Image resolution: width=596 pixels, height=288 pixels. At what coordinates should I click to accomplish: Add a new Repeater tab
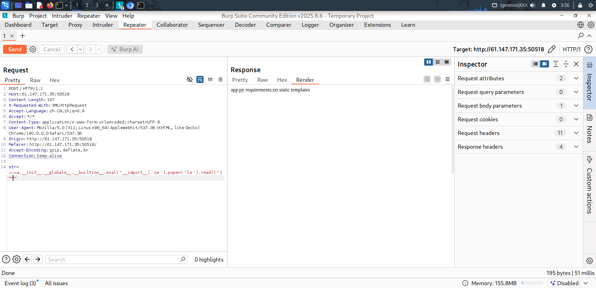22,35
